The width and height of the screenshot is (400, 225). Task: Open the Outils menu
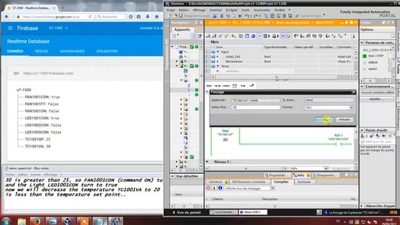tap(246, 10)
